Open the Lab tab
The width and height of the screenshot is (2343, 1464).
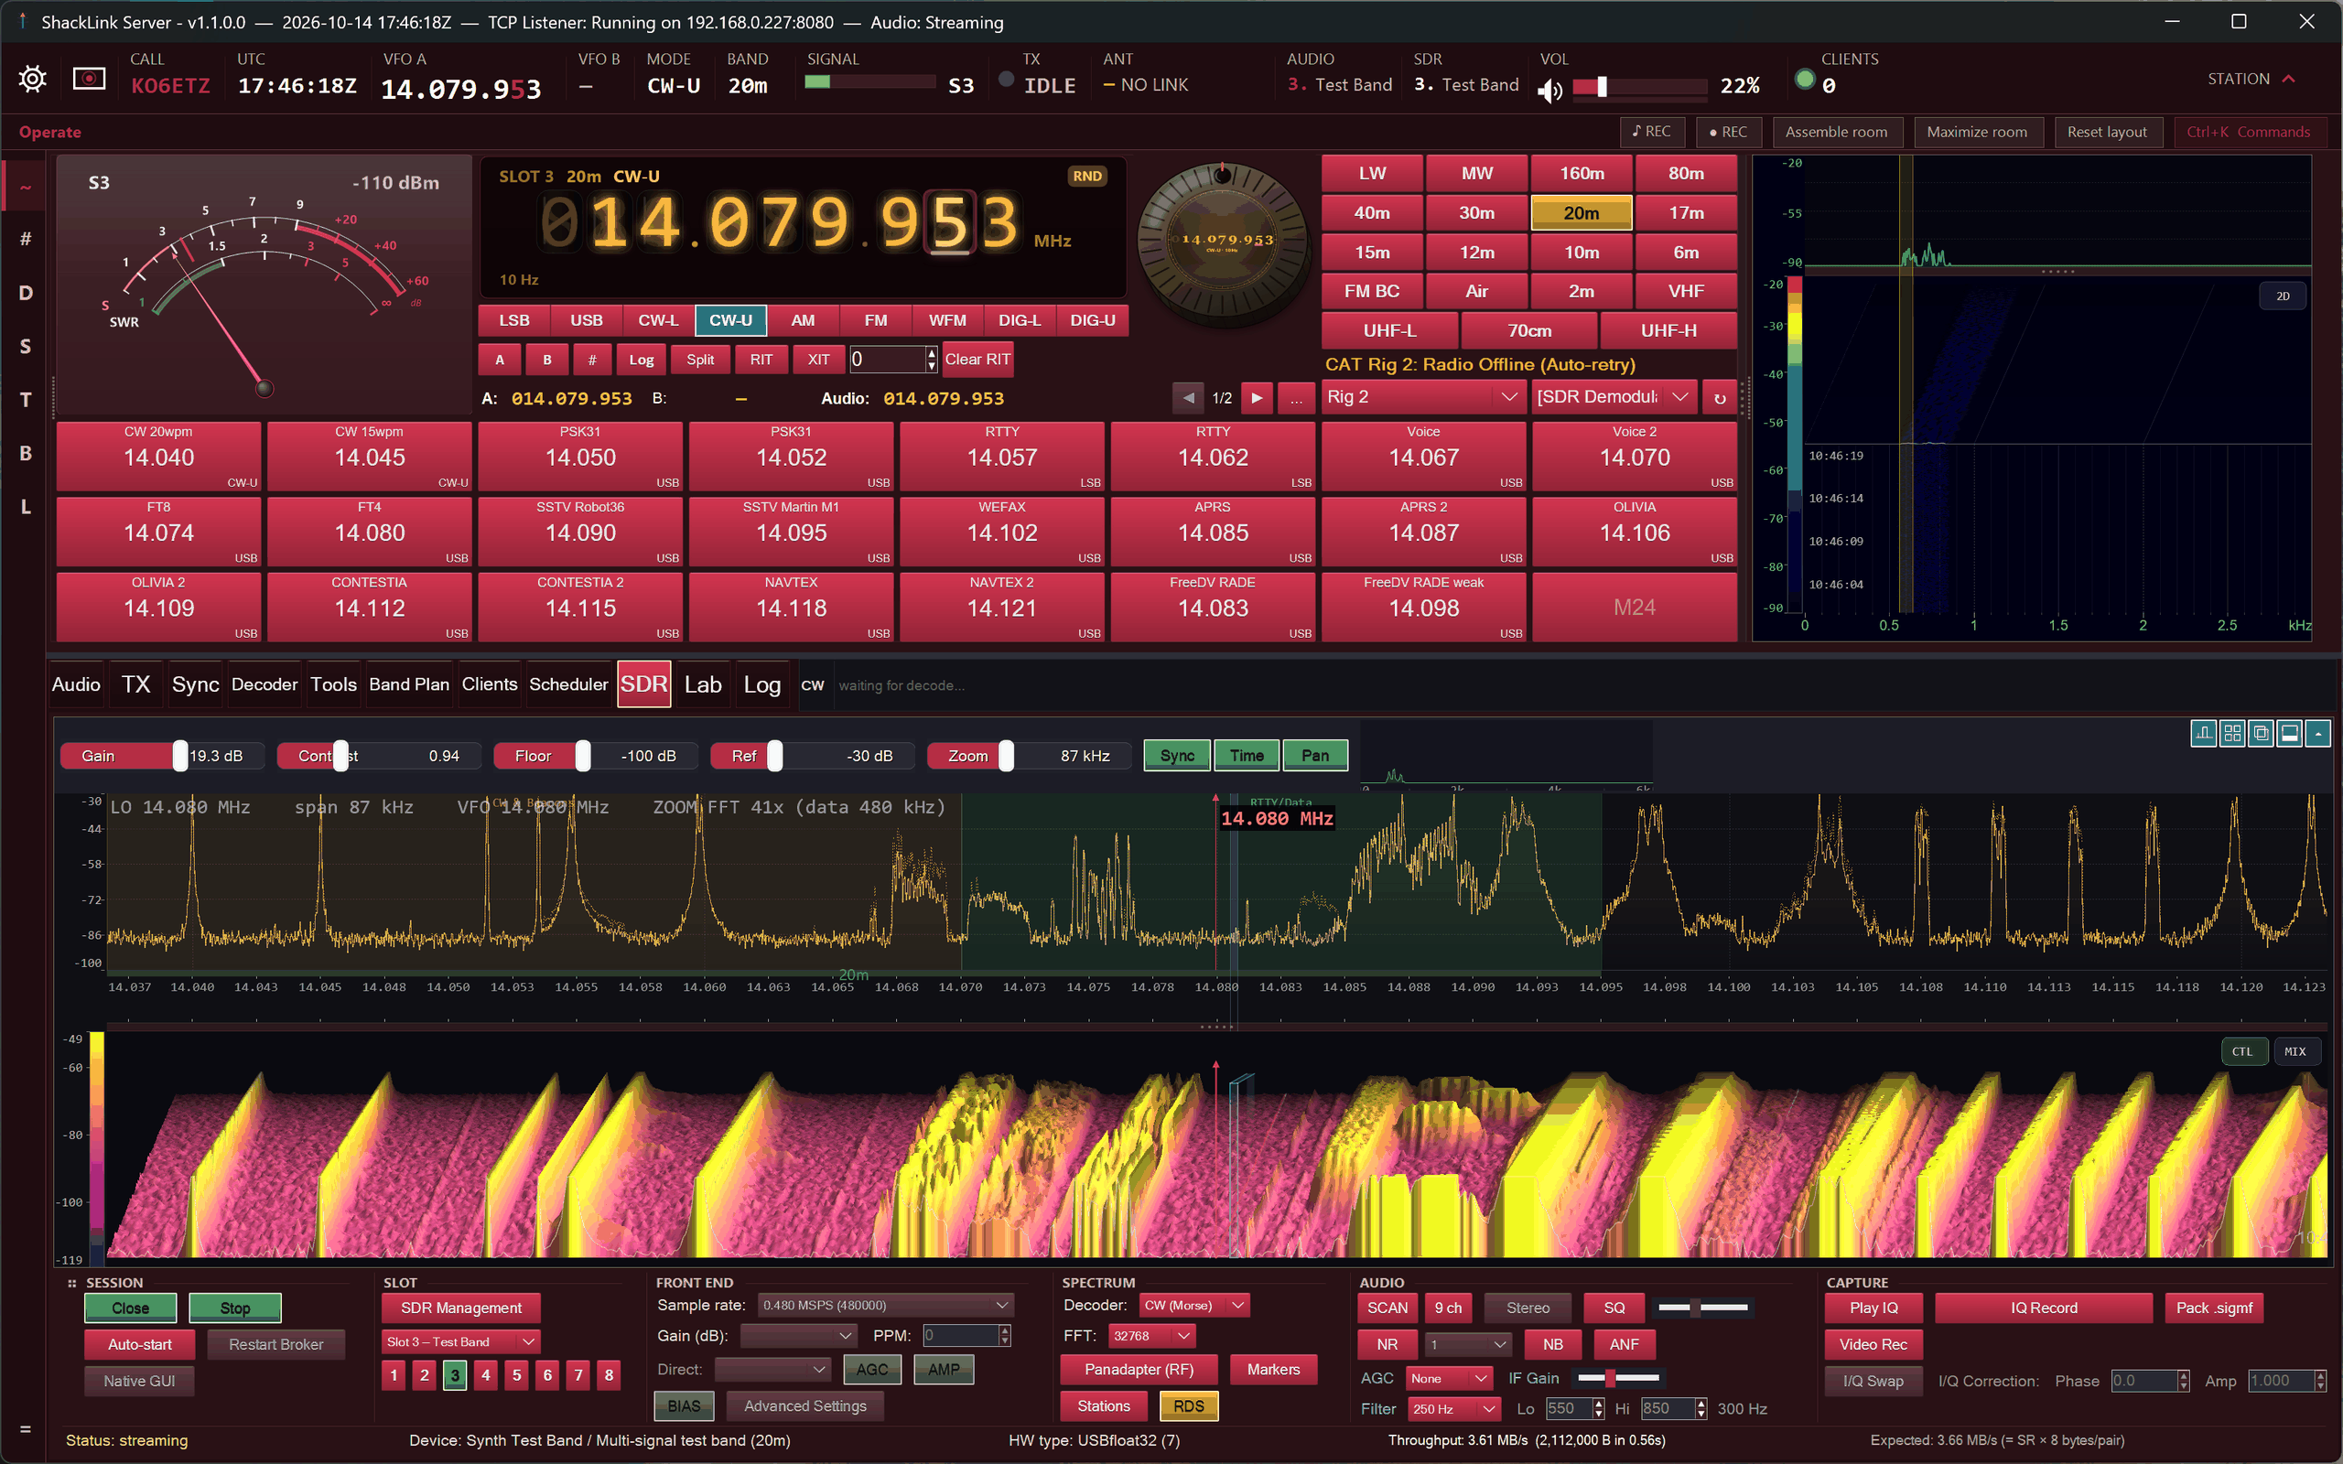coord(703,684)
